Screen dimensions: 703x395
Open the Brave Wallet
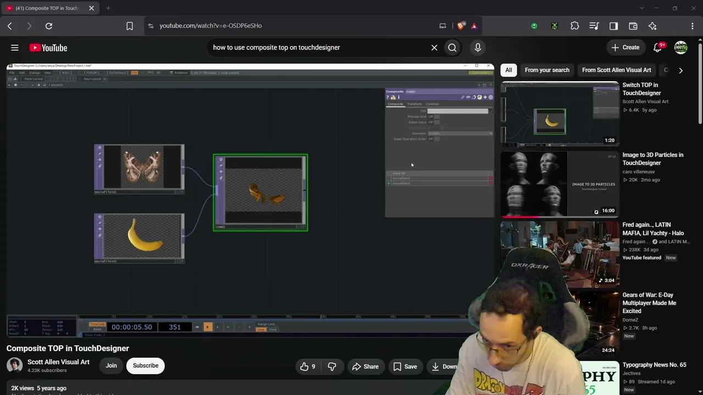click(633, 26)
